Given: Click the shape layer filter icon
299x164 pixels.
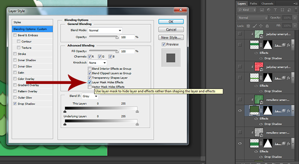Looking at the screenshot, I should tap(282, 10).
